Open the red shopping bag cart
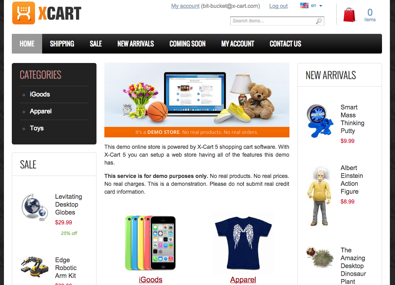Screen dimensions: 395x285 point(349,15)
